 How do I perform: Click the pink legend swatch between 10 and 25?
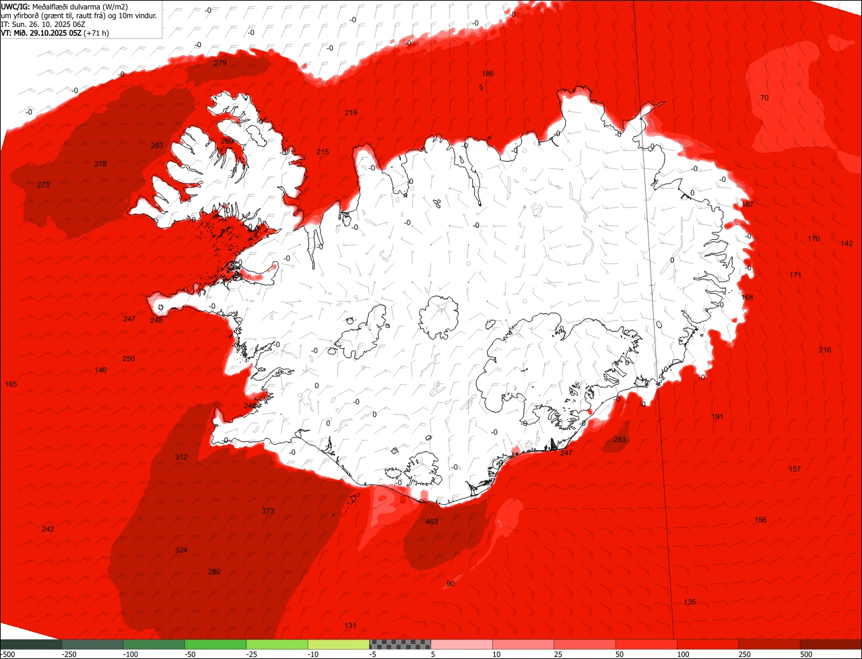tap(523, 644)
